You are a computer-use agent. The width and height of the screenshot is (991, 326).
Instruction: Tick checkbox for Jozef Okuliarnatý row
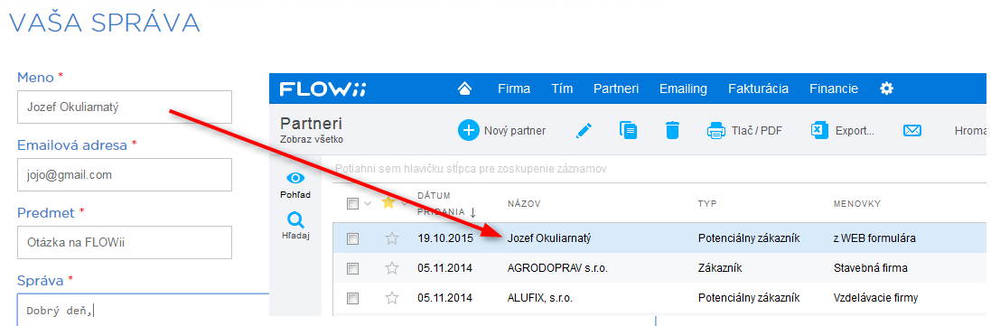[x=352, y=238]
